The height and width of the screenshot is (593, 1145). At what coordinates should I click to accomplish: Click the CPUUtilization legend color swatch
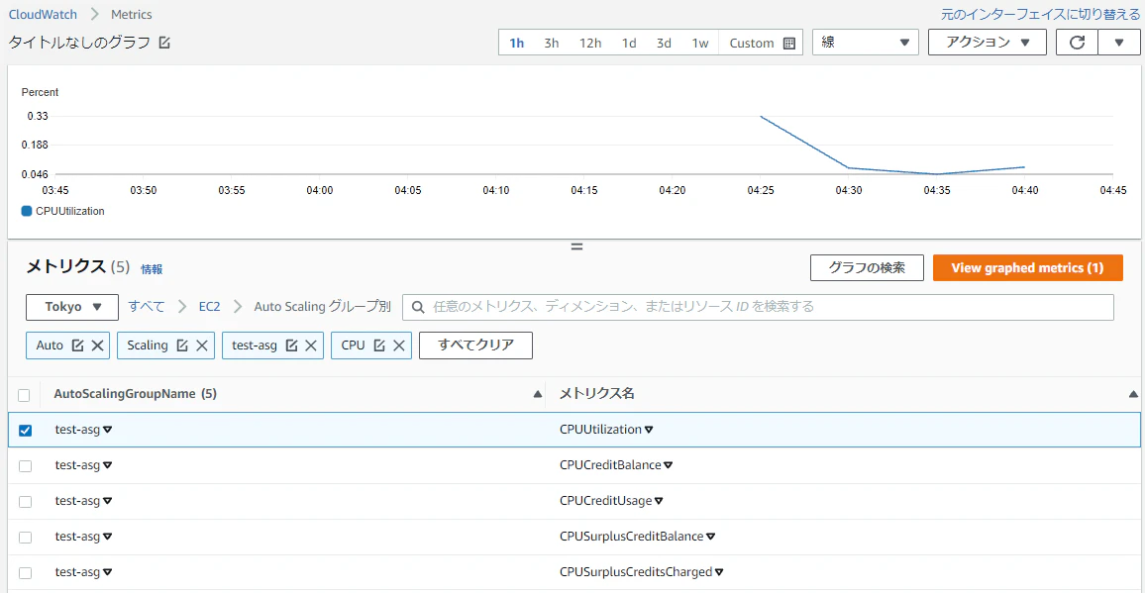click(x=27, y=211)
